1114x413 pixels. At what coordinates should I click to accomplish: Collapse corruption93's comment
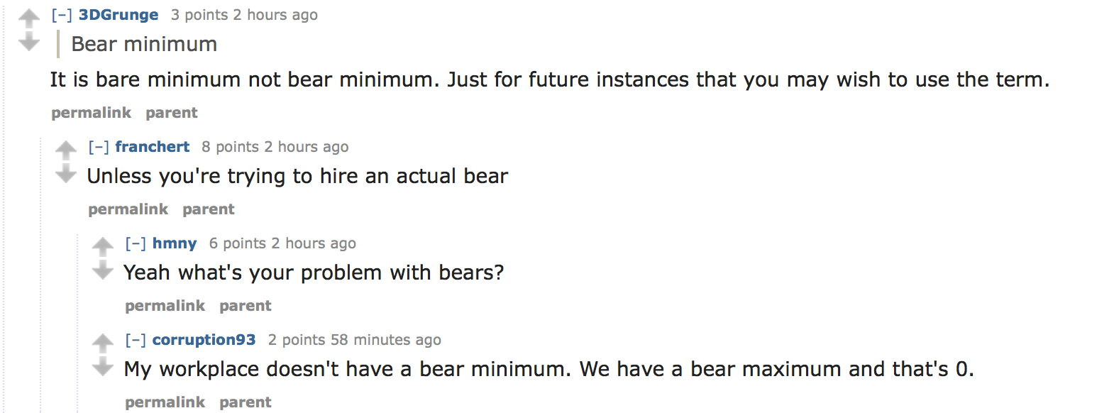click(136, 340)
